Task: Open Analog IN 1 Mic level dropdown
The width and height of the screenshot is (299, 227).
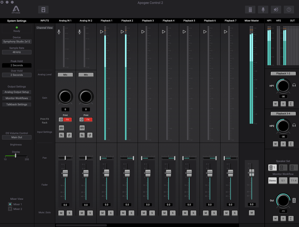Action: coord(65,75)
